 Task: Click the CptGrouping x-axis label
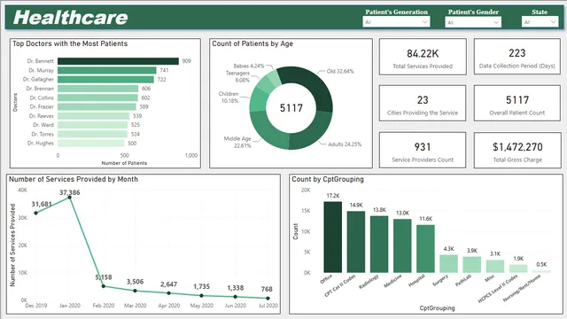[437, 308]
